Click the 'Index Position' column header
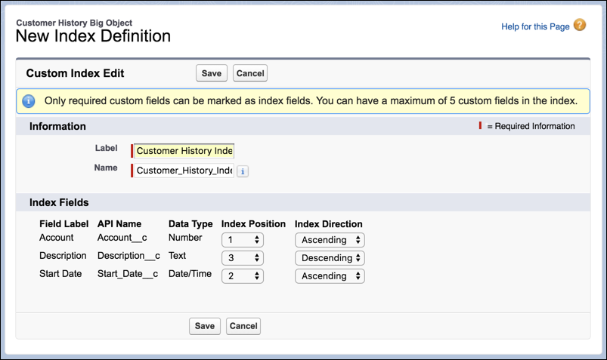The width and height of the screenshot is (607, 360). tap(253, 224)
